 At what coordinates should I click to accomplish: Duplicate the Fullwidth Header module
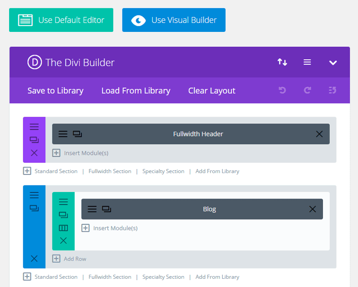coord(77,134)
